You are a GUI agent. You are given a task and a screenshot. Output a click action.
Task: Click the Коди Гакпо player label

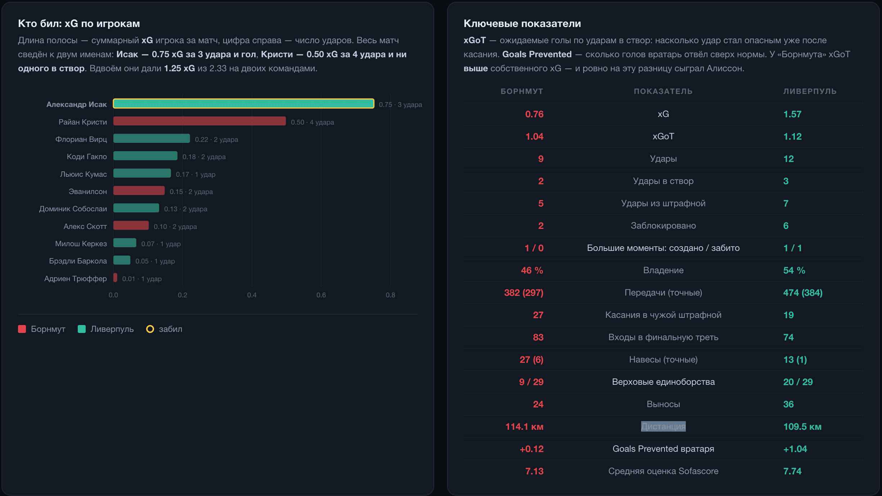(x=87, y=157)
